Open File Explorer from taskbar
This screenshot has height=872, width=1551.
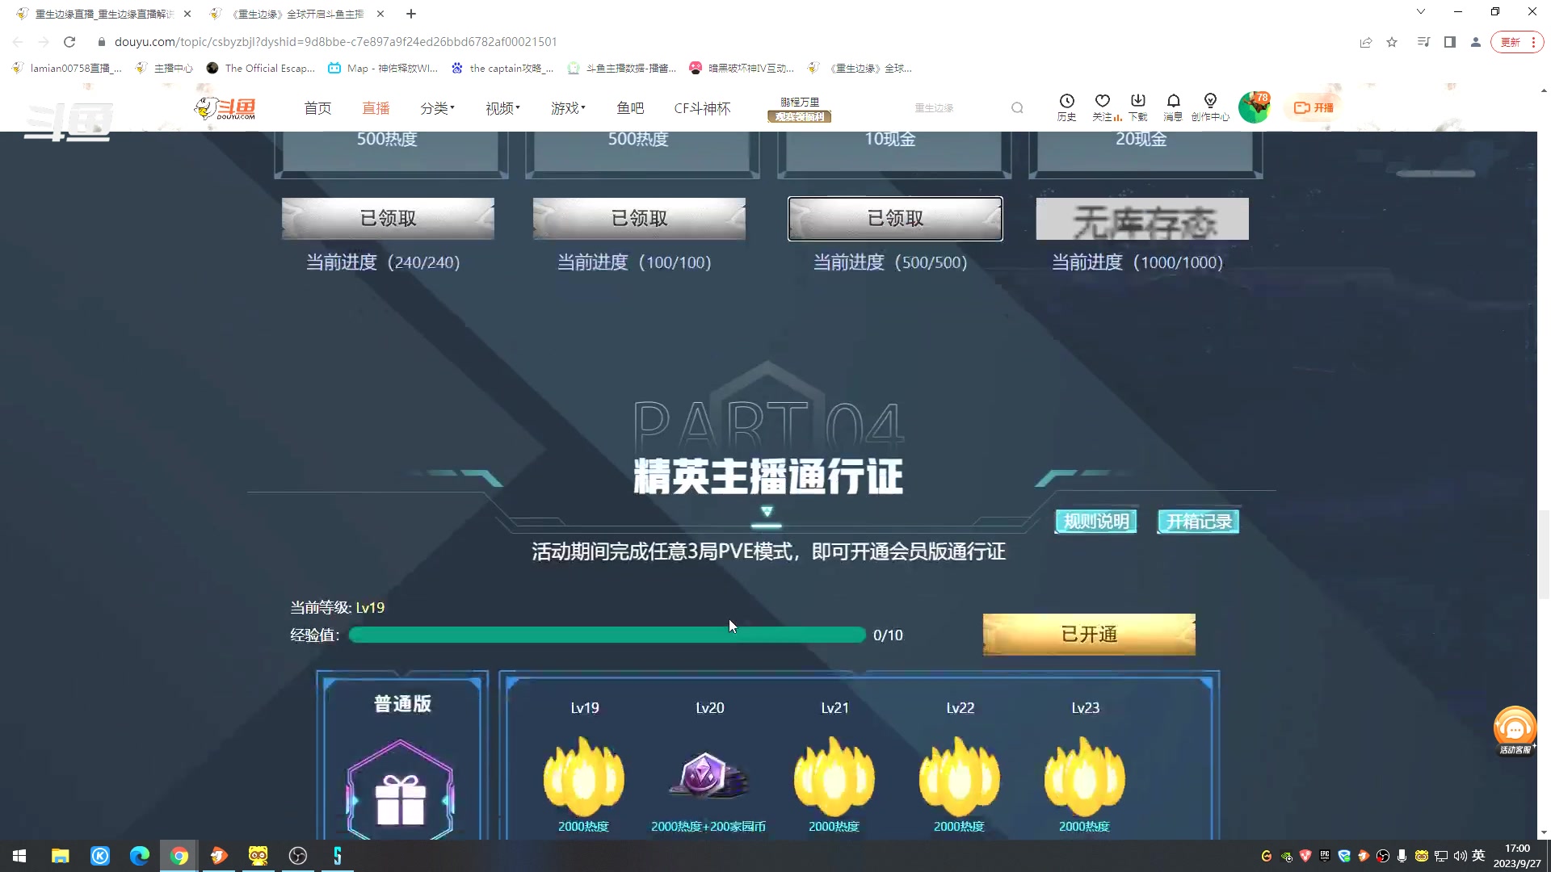[61, 856]
